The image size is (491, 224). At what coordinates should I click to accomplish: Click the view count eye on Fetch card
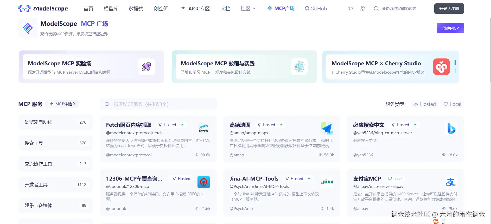[197, 155]
